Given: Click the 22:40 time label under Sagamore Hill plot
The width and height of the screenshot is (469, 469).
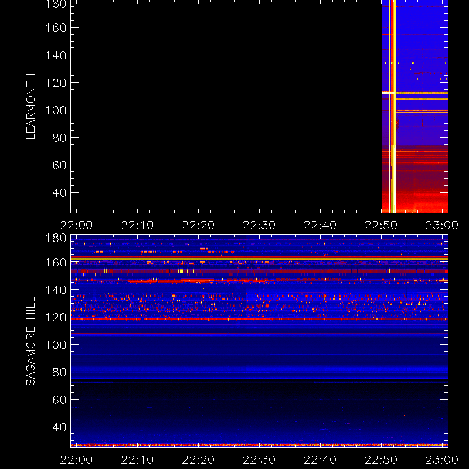Looking at the screenshot, I should pos(320,460).
